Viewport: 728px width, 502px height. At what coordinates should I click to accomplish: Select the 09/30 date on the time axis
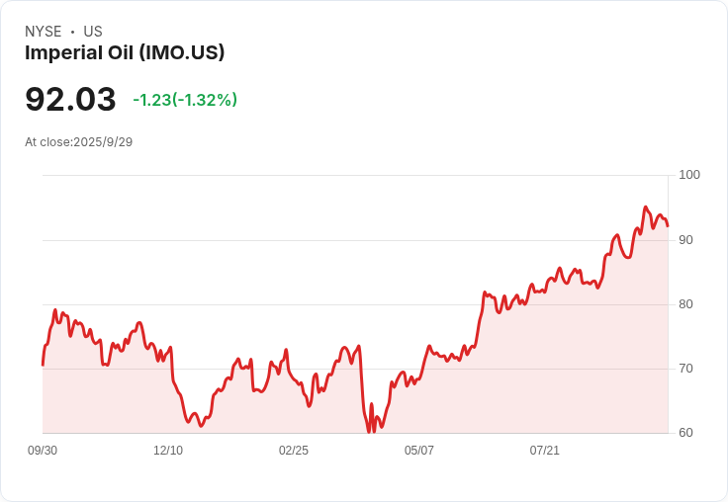[43, 451]
